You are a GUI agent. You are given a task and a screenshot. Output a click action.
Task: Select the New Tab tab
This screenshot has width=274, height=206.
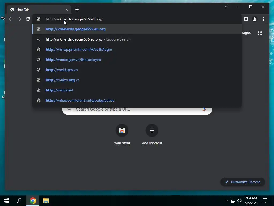[x=39, y=10]
